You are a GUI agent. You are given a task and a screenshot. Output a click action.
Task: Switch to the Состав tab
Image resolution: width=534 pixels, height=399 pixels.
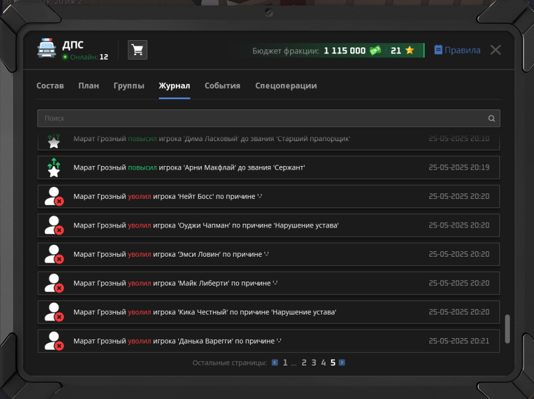click(50, 86)
